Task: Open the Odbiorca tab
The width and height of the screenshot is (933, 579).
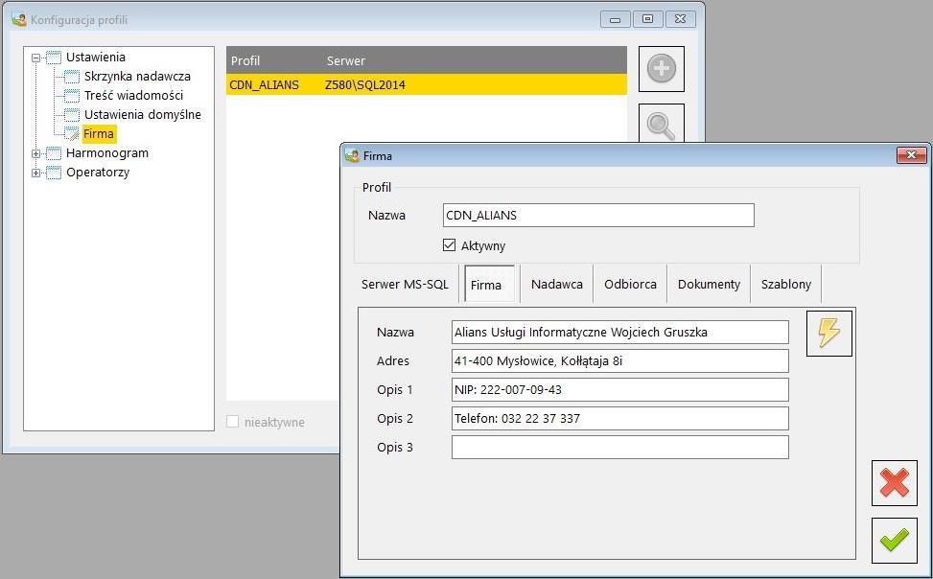Action: click(630, 285)
